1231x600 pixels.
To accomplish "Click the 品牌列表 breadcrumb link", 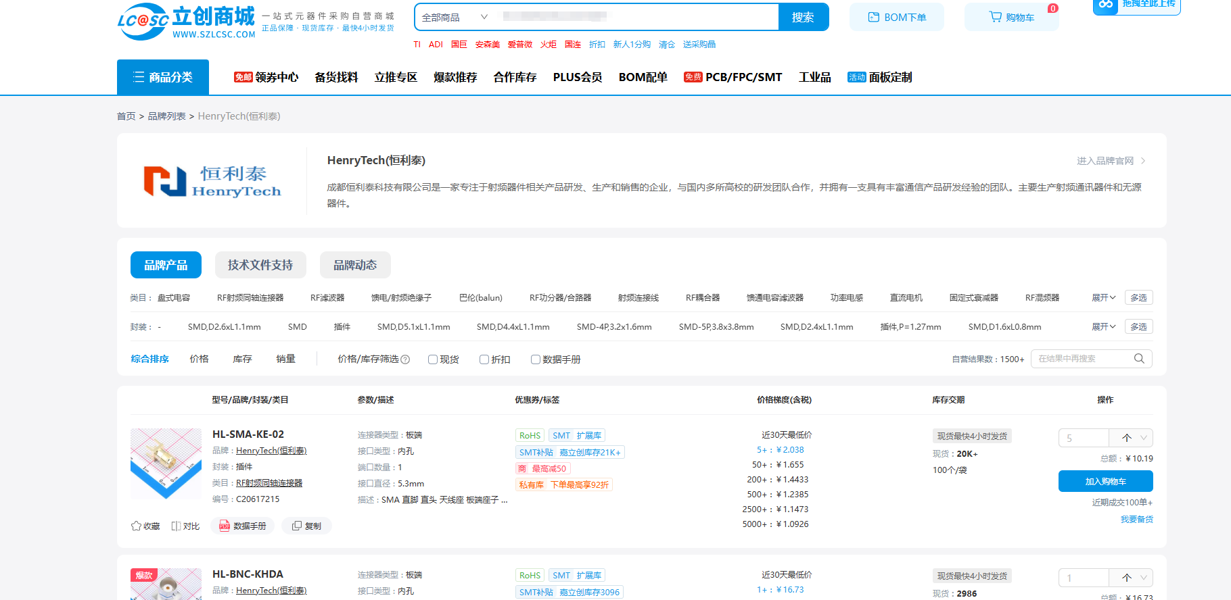I will pyautogui.click(x=167, y=116).
